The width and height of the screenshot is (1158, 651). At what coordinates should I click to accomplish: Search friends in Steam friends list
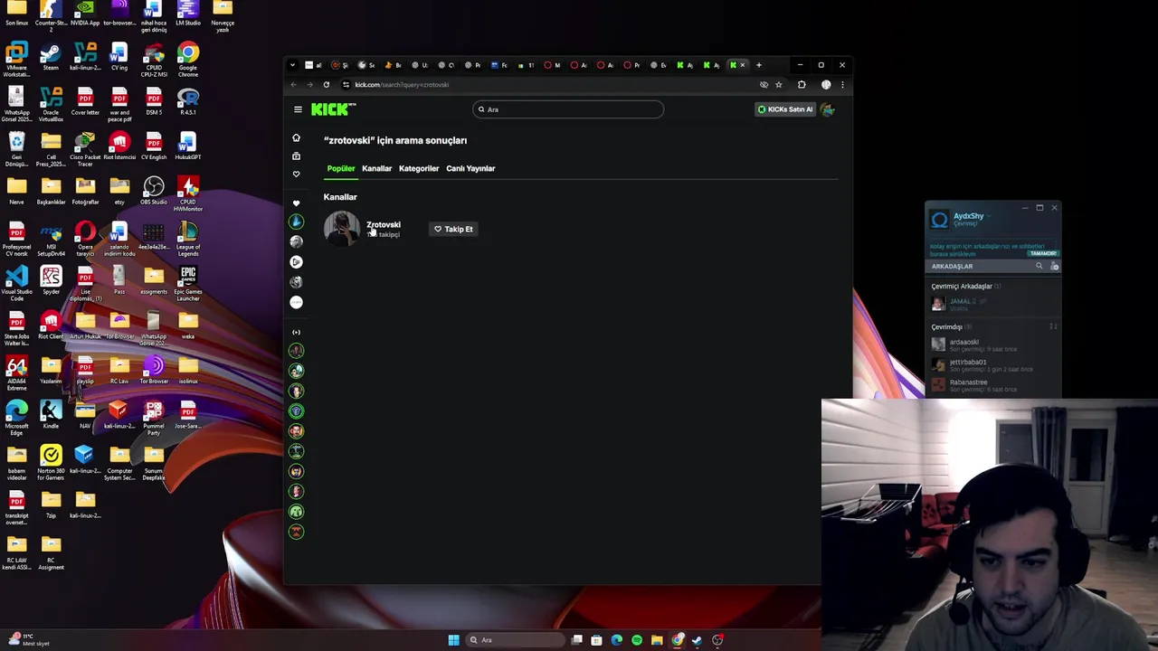(1039, 266)
